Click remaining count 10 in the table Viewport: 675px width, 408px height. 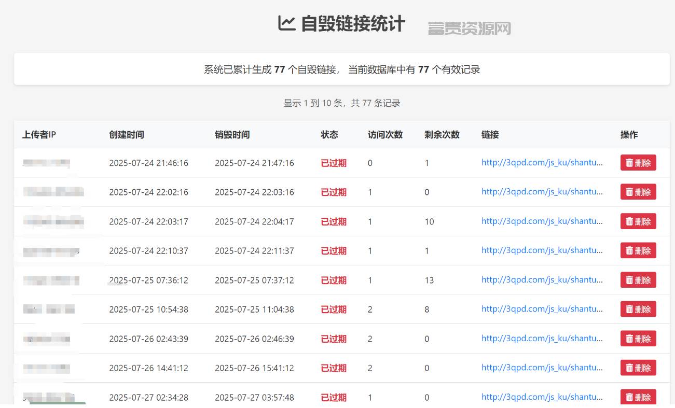coord(429,221)
